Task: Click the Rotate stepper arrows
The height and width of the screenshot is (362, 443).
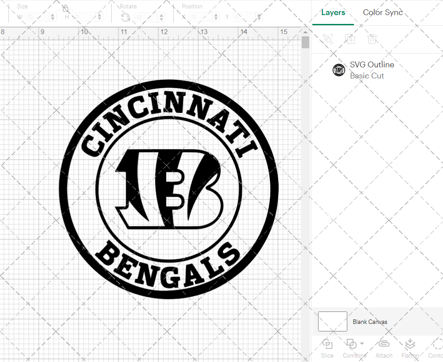Action: click(x=161, y=18)
